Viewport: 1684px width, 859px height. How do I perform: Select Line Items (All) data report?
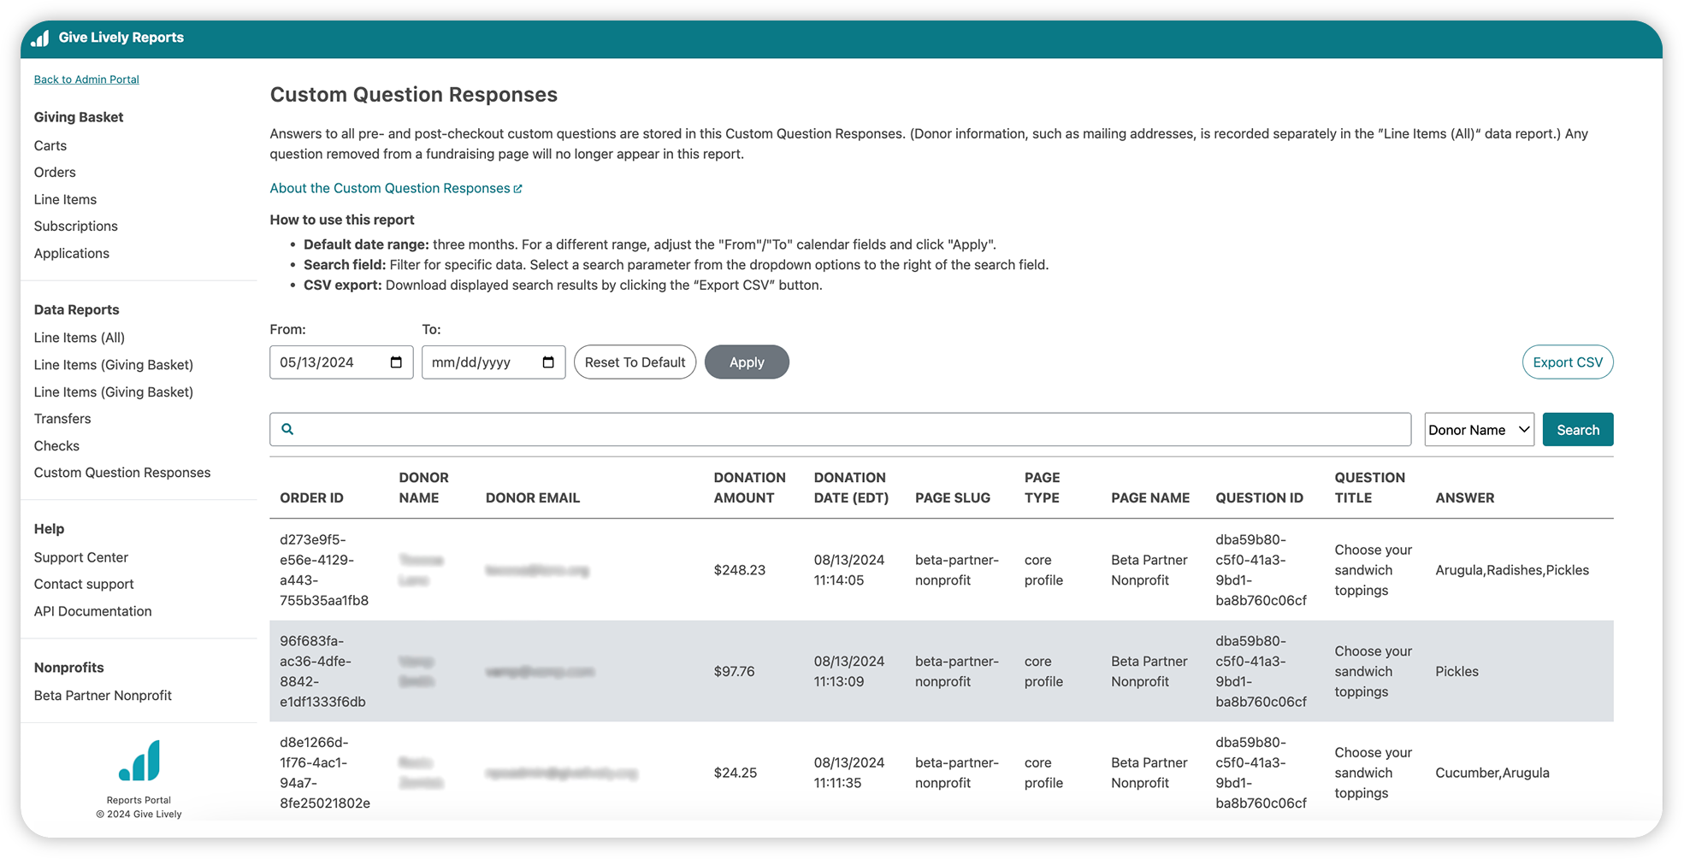[x=80, y=338]
